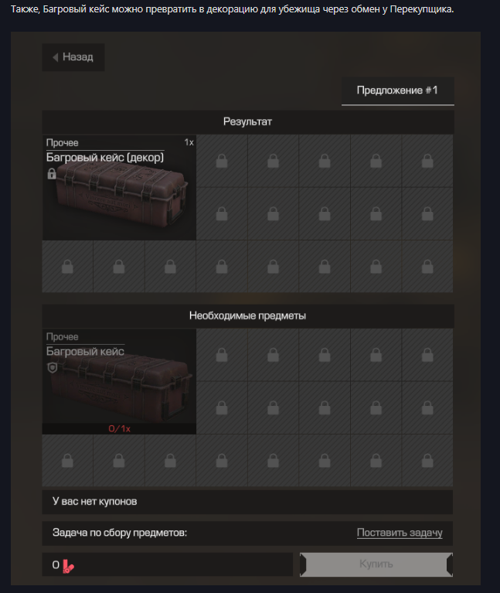
Task: Click the bottom-left locked slot in Результат grid
Action: (x=68, y=267)
